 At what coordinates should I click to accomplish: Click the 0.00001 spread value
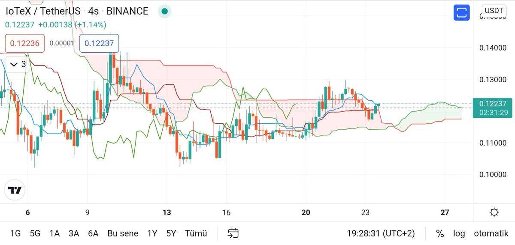coord(62,43)
